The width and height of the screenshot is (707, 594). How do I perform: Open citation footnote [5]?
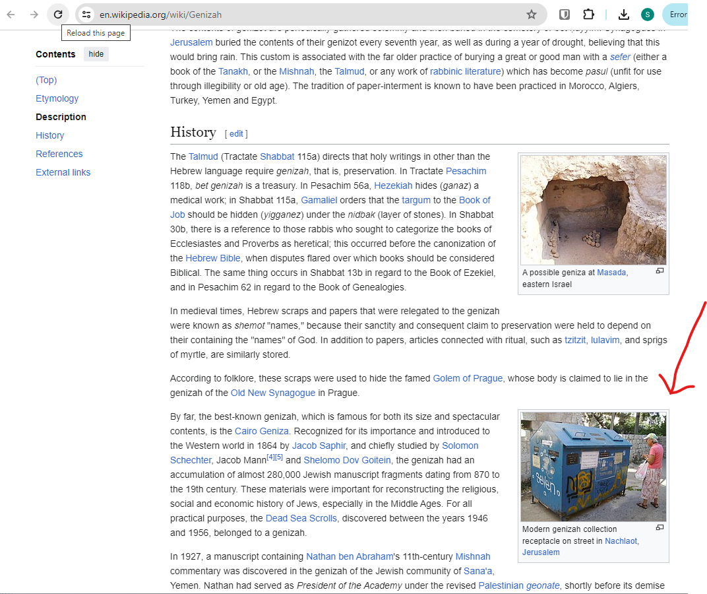[x=279, y=457]
